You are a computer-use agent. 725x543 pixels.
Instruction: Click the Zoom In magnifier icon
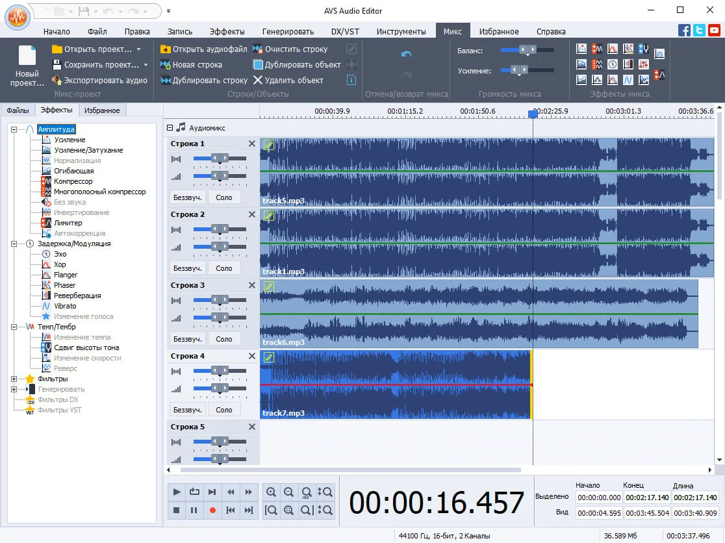pyautogui.click(x=272, y=492)
